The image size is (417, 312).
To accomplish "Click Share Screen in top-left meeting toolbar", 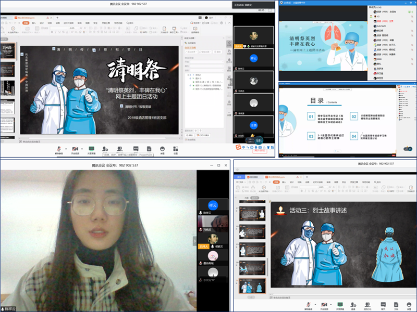I will point(91,150).
